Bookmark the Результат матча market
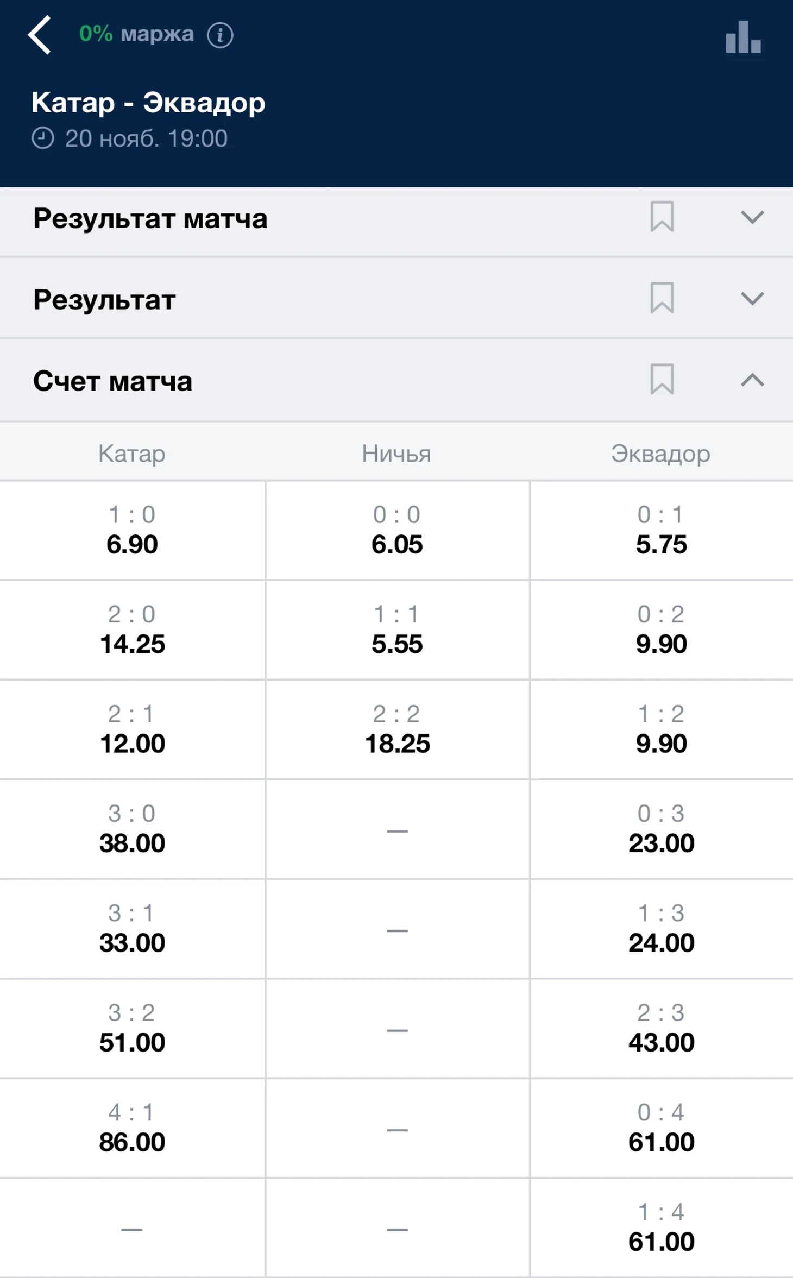Viewport: 793px width, 1278px height. tap(662, 217)
